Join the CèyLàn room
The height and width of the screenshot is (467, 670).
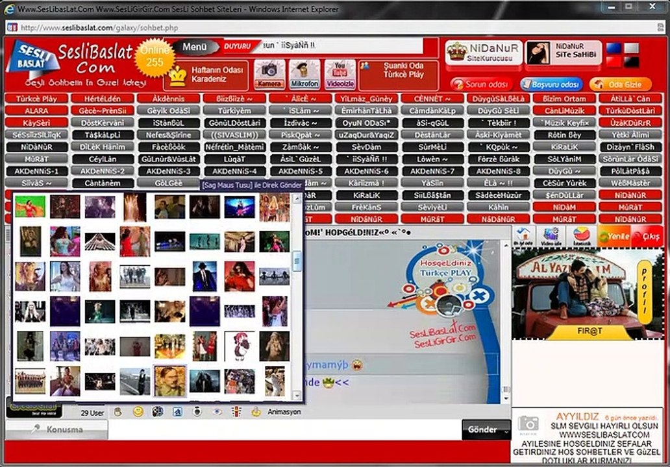(103, 159)
